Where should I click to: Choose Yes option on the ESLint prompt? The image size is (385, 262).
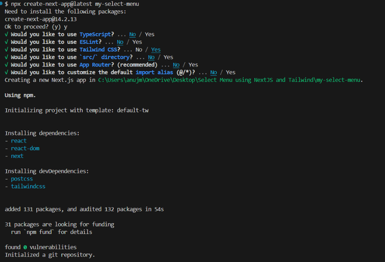[x=137, y=42]
